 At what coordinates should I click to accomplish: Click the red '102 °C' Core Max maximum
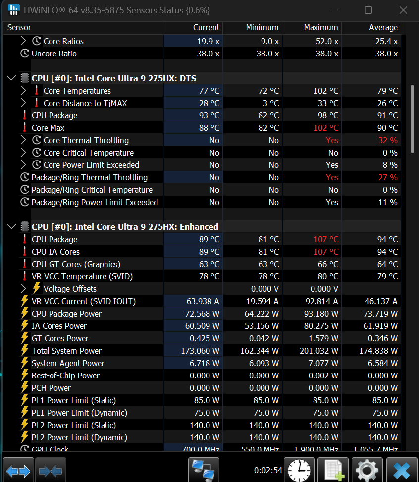[x=326, y=128]
